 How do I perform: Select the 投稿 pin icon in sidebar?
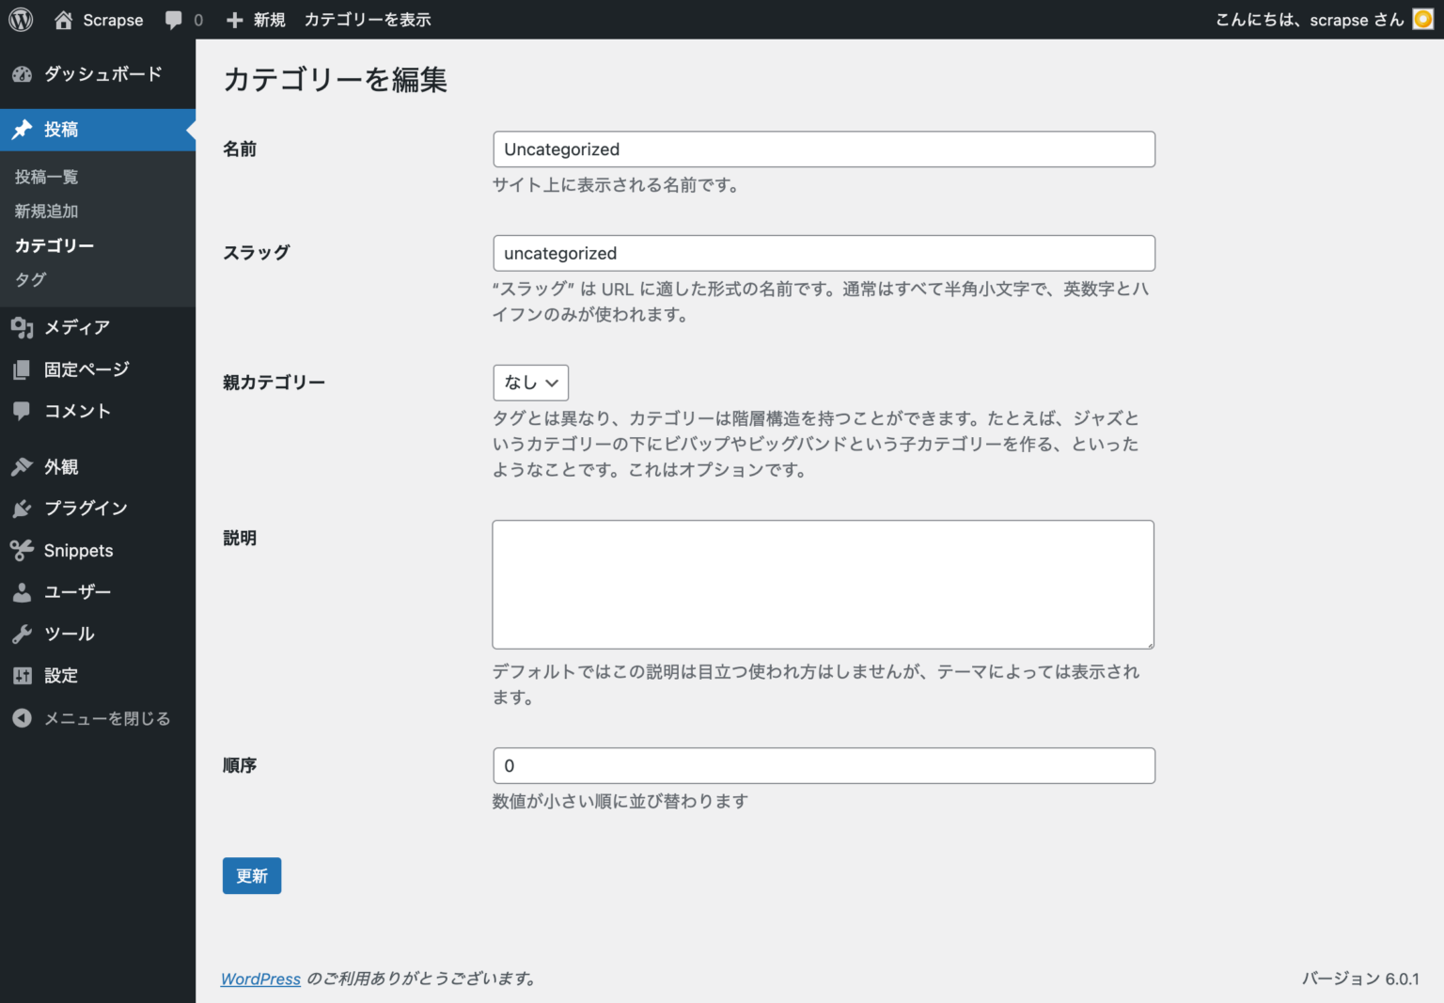[x=22, y=129]
